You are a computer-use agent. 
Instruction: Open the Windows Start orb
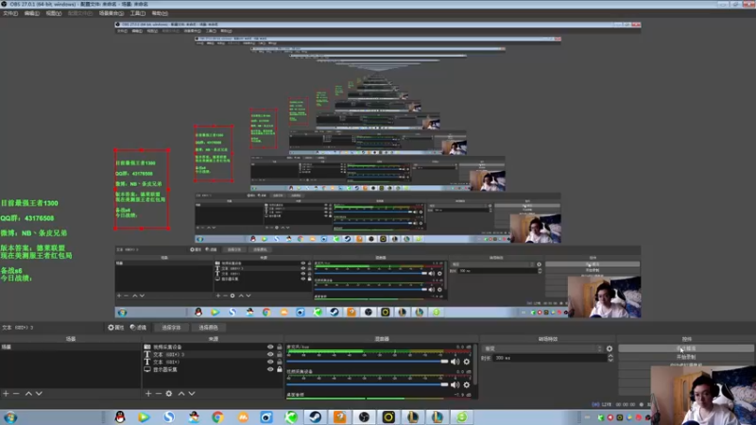coord(10,417)
